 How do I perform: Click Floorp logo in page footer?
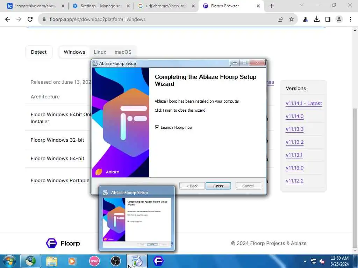[x=63, y=243]
